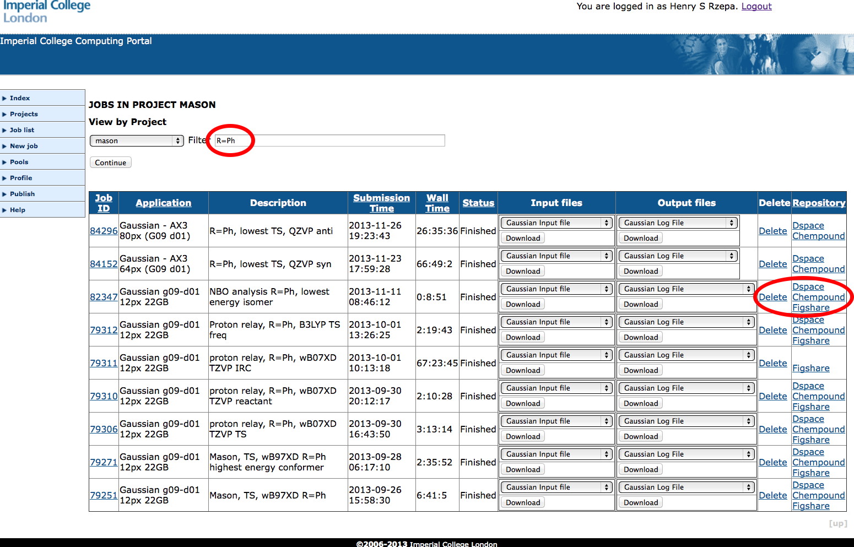854x547 pixels.
Task: Sort table by Submission Time header
Action: (x=381, y=203)
